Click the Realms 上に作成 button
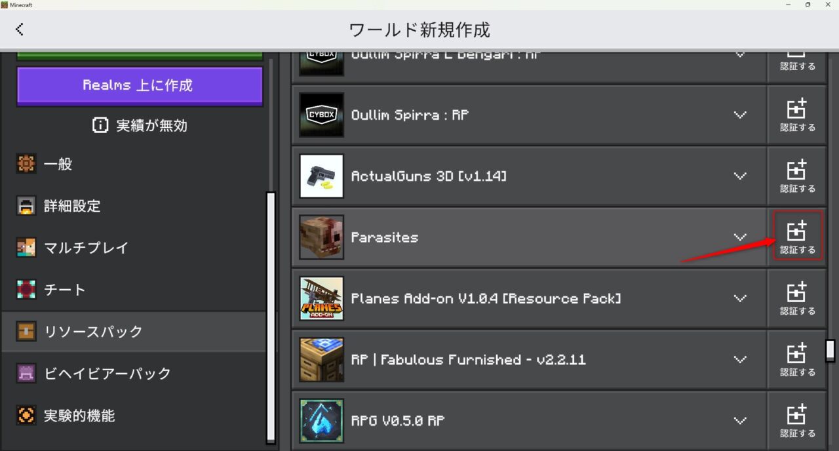 pyautogui.click(x=140, y=86)
